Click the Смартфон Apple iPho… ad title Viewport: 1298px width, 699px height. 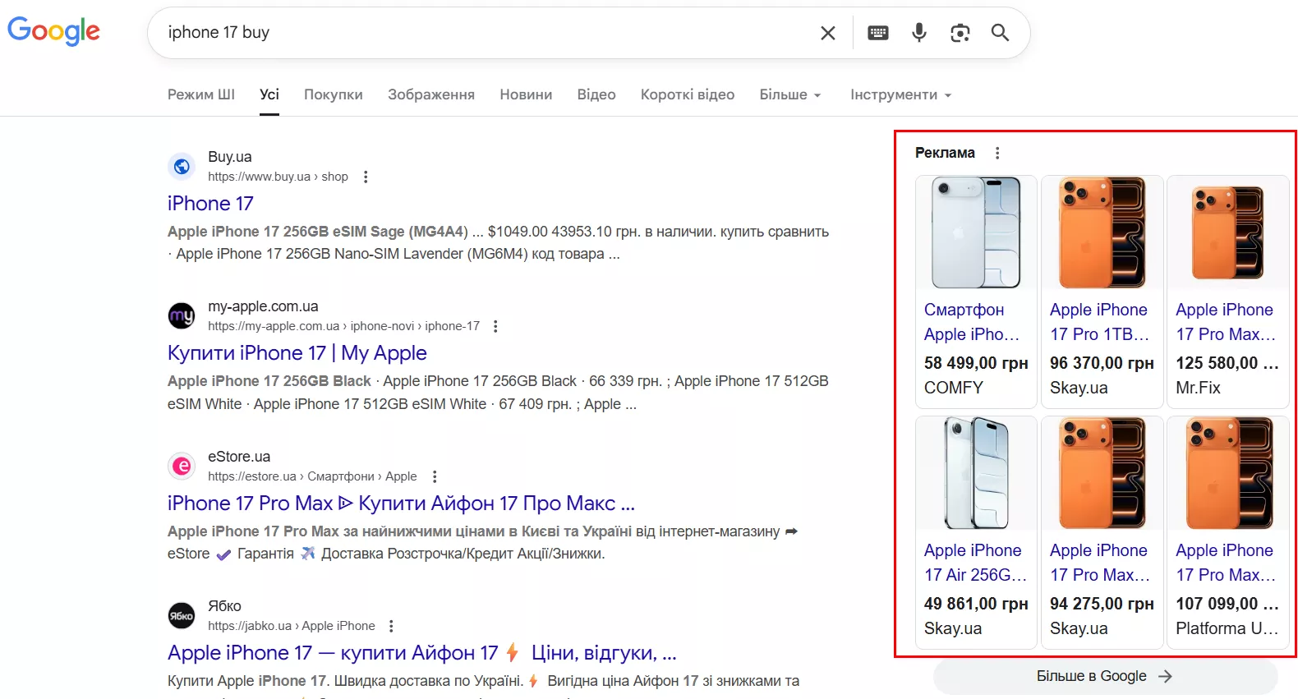[x=972, y=322]
